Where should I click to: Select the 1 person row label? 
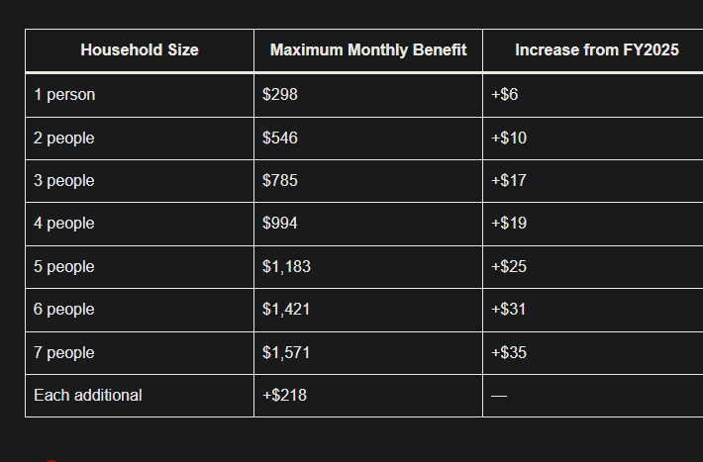coord(64,95)
